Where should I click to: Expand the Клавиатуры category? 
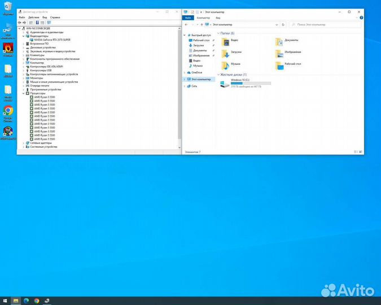point(24,55)
